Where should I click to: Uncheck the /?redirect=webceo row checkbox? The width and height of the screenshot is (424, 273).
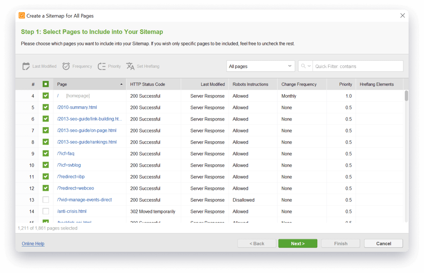pyautogui.click(x=46, y=188)
